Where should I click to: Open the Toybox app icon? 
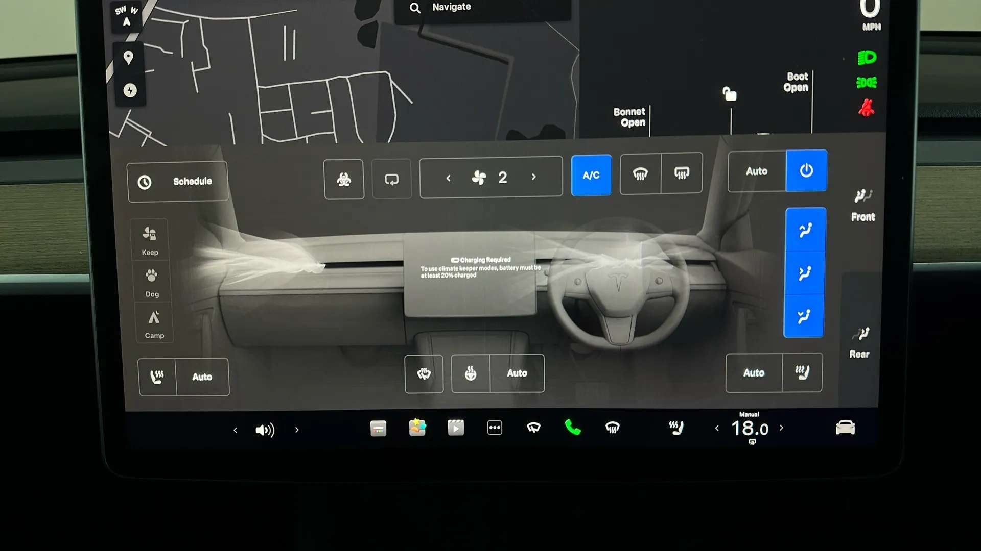pos(417,428)
